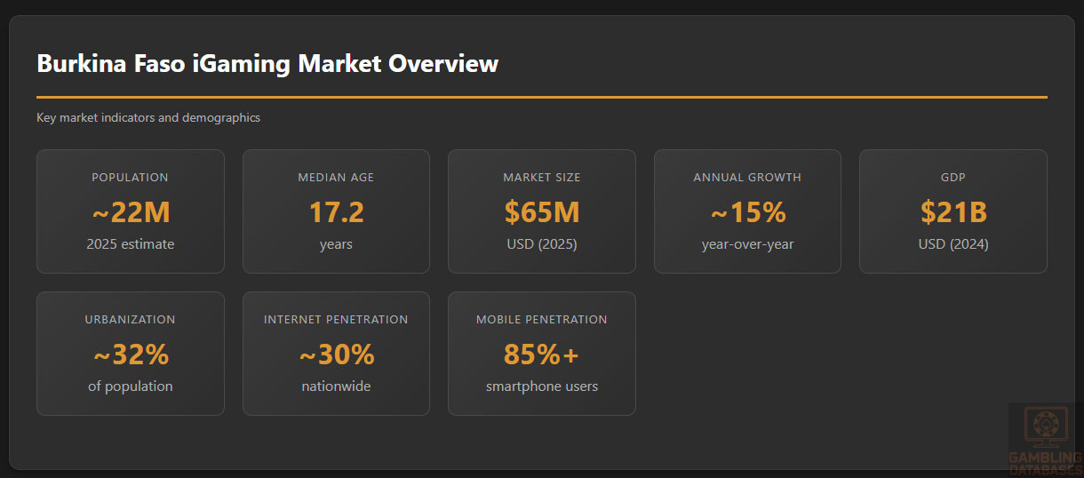Click the key market indicators subtitle text
1084x478 pixels.
tap(148, 117)
